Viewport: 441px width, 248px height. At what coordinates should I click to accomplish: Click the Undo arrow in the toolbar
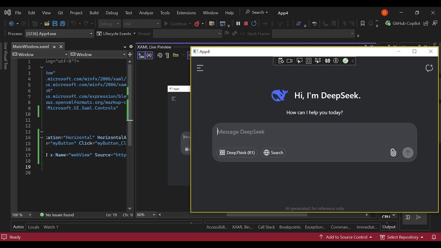coord(73,23)
